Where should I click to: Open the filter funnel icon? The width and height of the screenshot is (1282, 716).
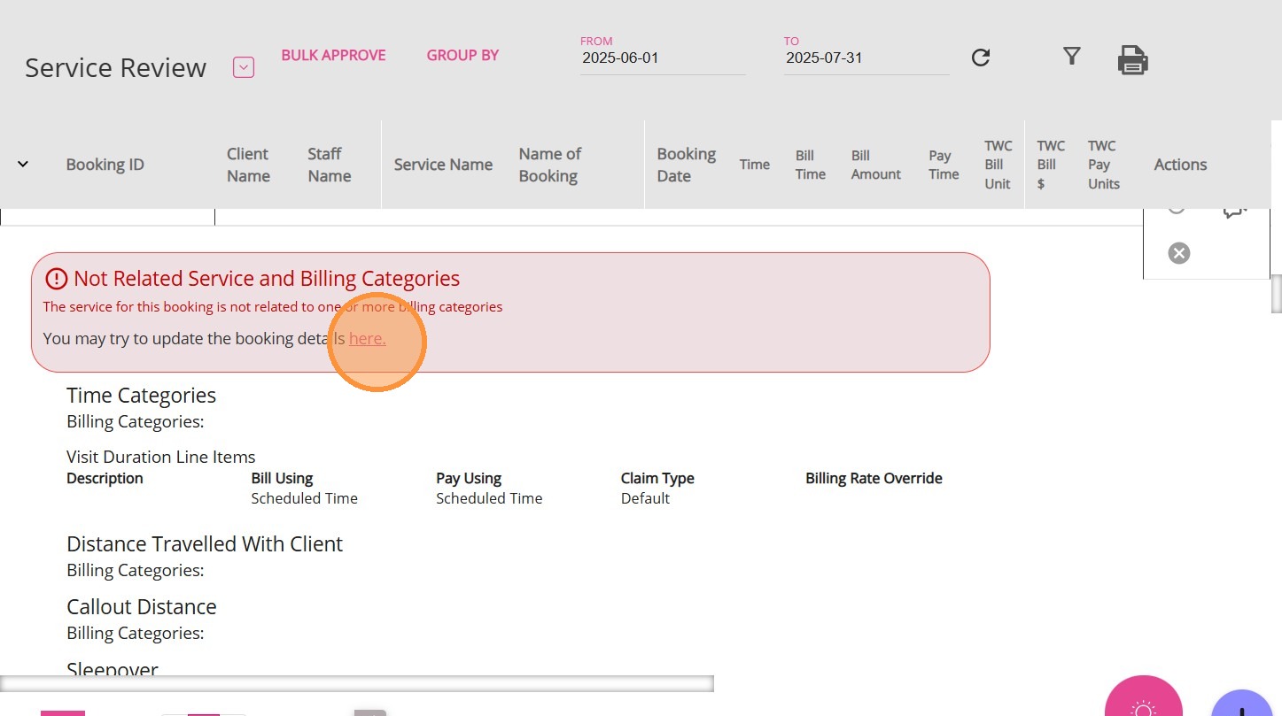(1072, 57)
